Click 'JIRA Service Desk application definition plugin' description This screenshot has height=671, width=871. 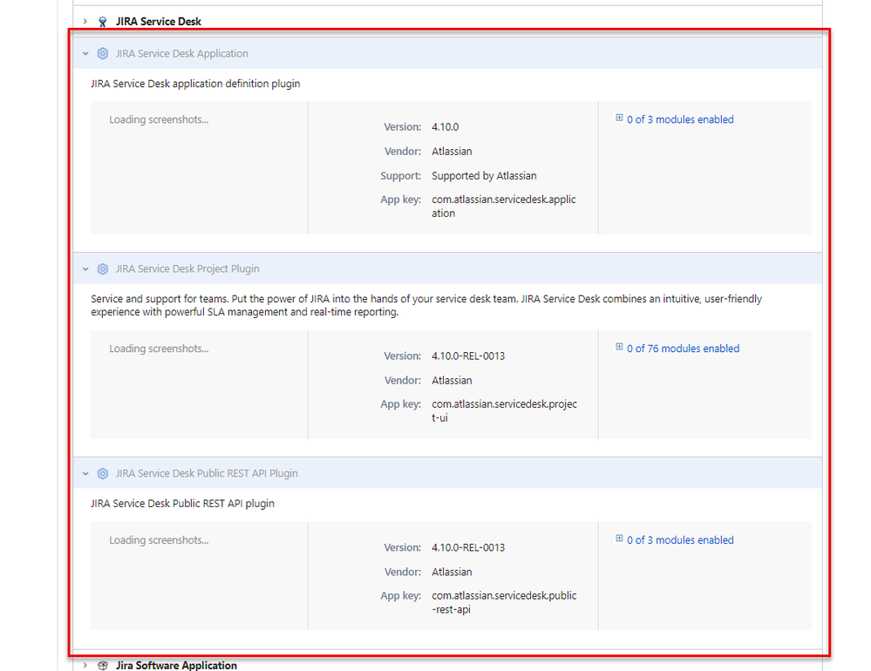tap(195, 84)
